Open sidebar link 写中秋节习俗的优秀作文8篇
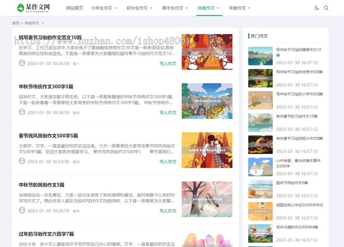This screenshot has width=344, height=247. [299, 72]
